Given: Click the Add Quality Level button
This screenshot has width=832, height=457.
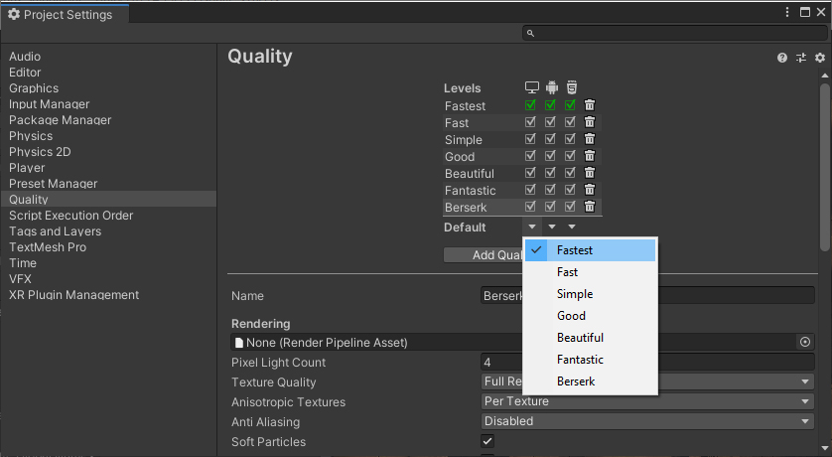Looking at the screenshot, I should click(484, 255).
